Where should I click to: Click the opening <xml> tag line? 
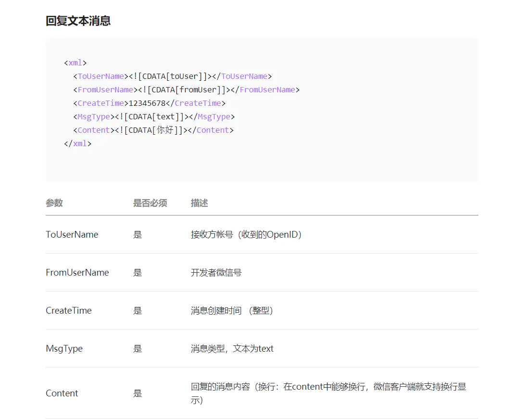coord(76,63)
